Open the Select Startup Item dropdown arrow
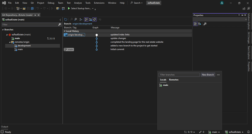This screenshot has width=252, height=134. pyautogui.click(x=93, y=9)
